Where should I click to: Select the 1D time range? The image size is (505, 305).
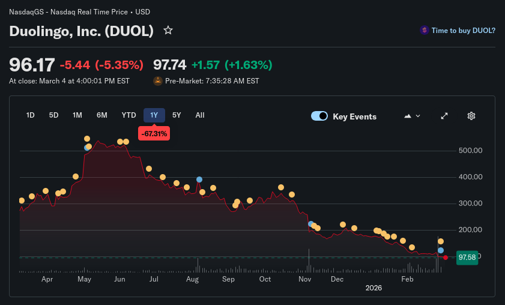[31, 115]
